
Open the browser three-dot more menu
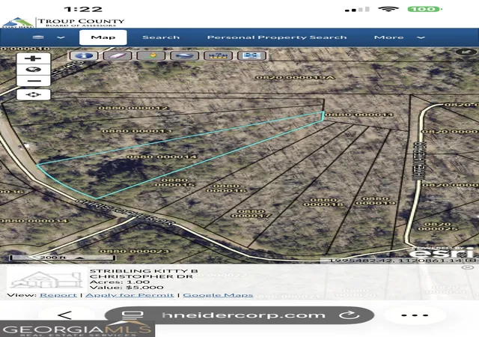pyautogui.click(x=415, y=315)
